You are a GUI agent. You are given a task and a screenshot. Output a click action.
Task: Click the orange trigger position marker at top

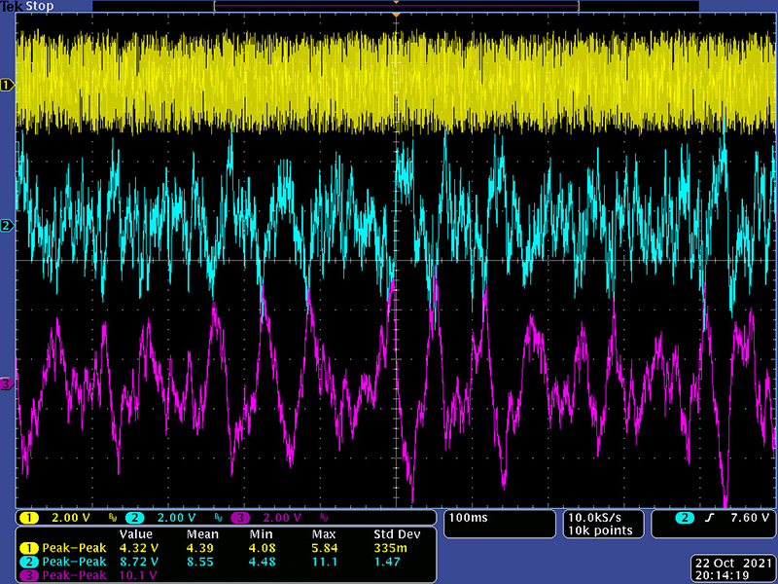pos(396,17)
